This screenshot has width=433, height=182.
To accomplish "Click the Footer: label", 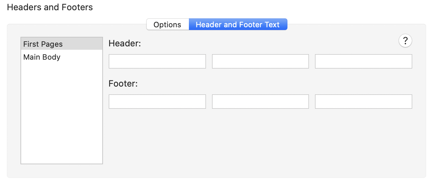I will click(x=123, y=84).
